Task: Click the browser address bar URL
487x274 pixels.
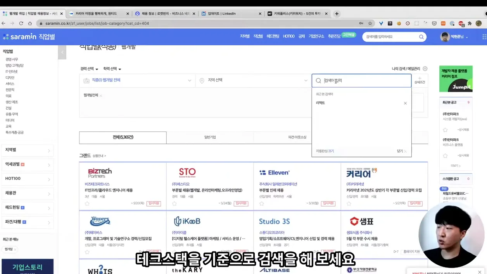Action: (x=97, y=23)
